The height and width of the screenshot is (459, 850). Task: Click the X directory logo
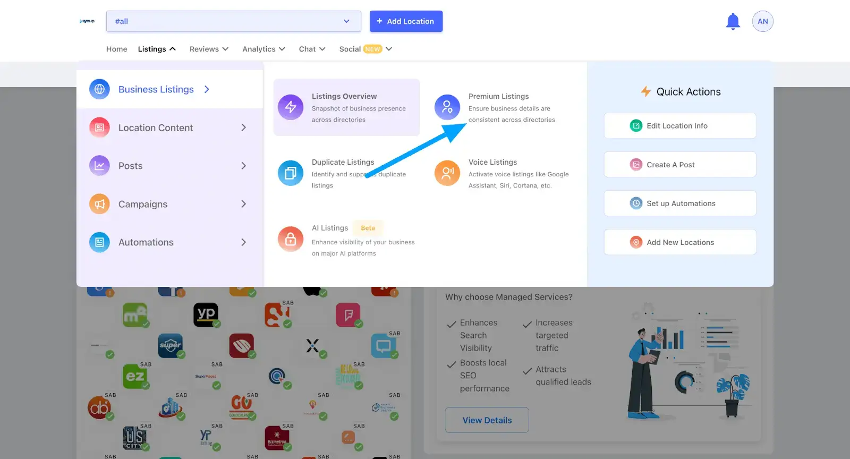pyautogui.click(x=312, y=346)
